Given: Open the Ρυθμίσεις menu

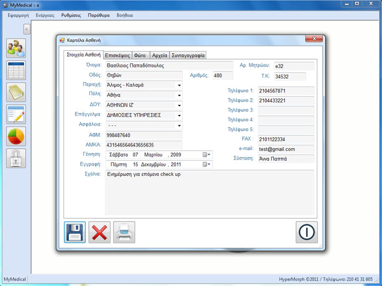Looking at the screenshot, I should click(x=71, y=15).
